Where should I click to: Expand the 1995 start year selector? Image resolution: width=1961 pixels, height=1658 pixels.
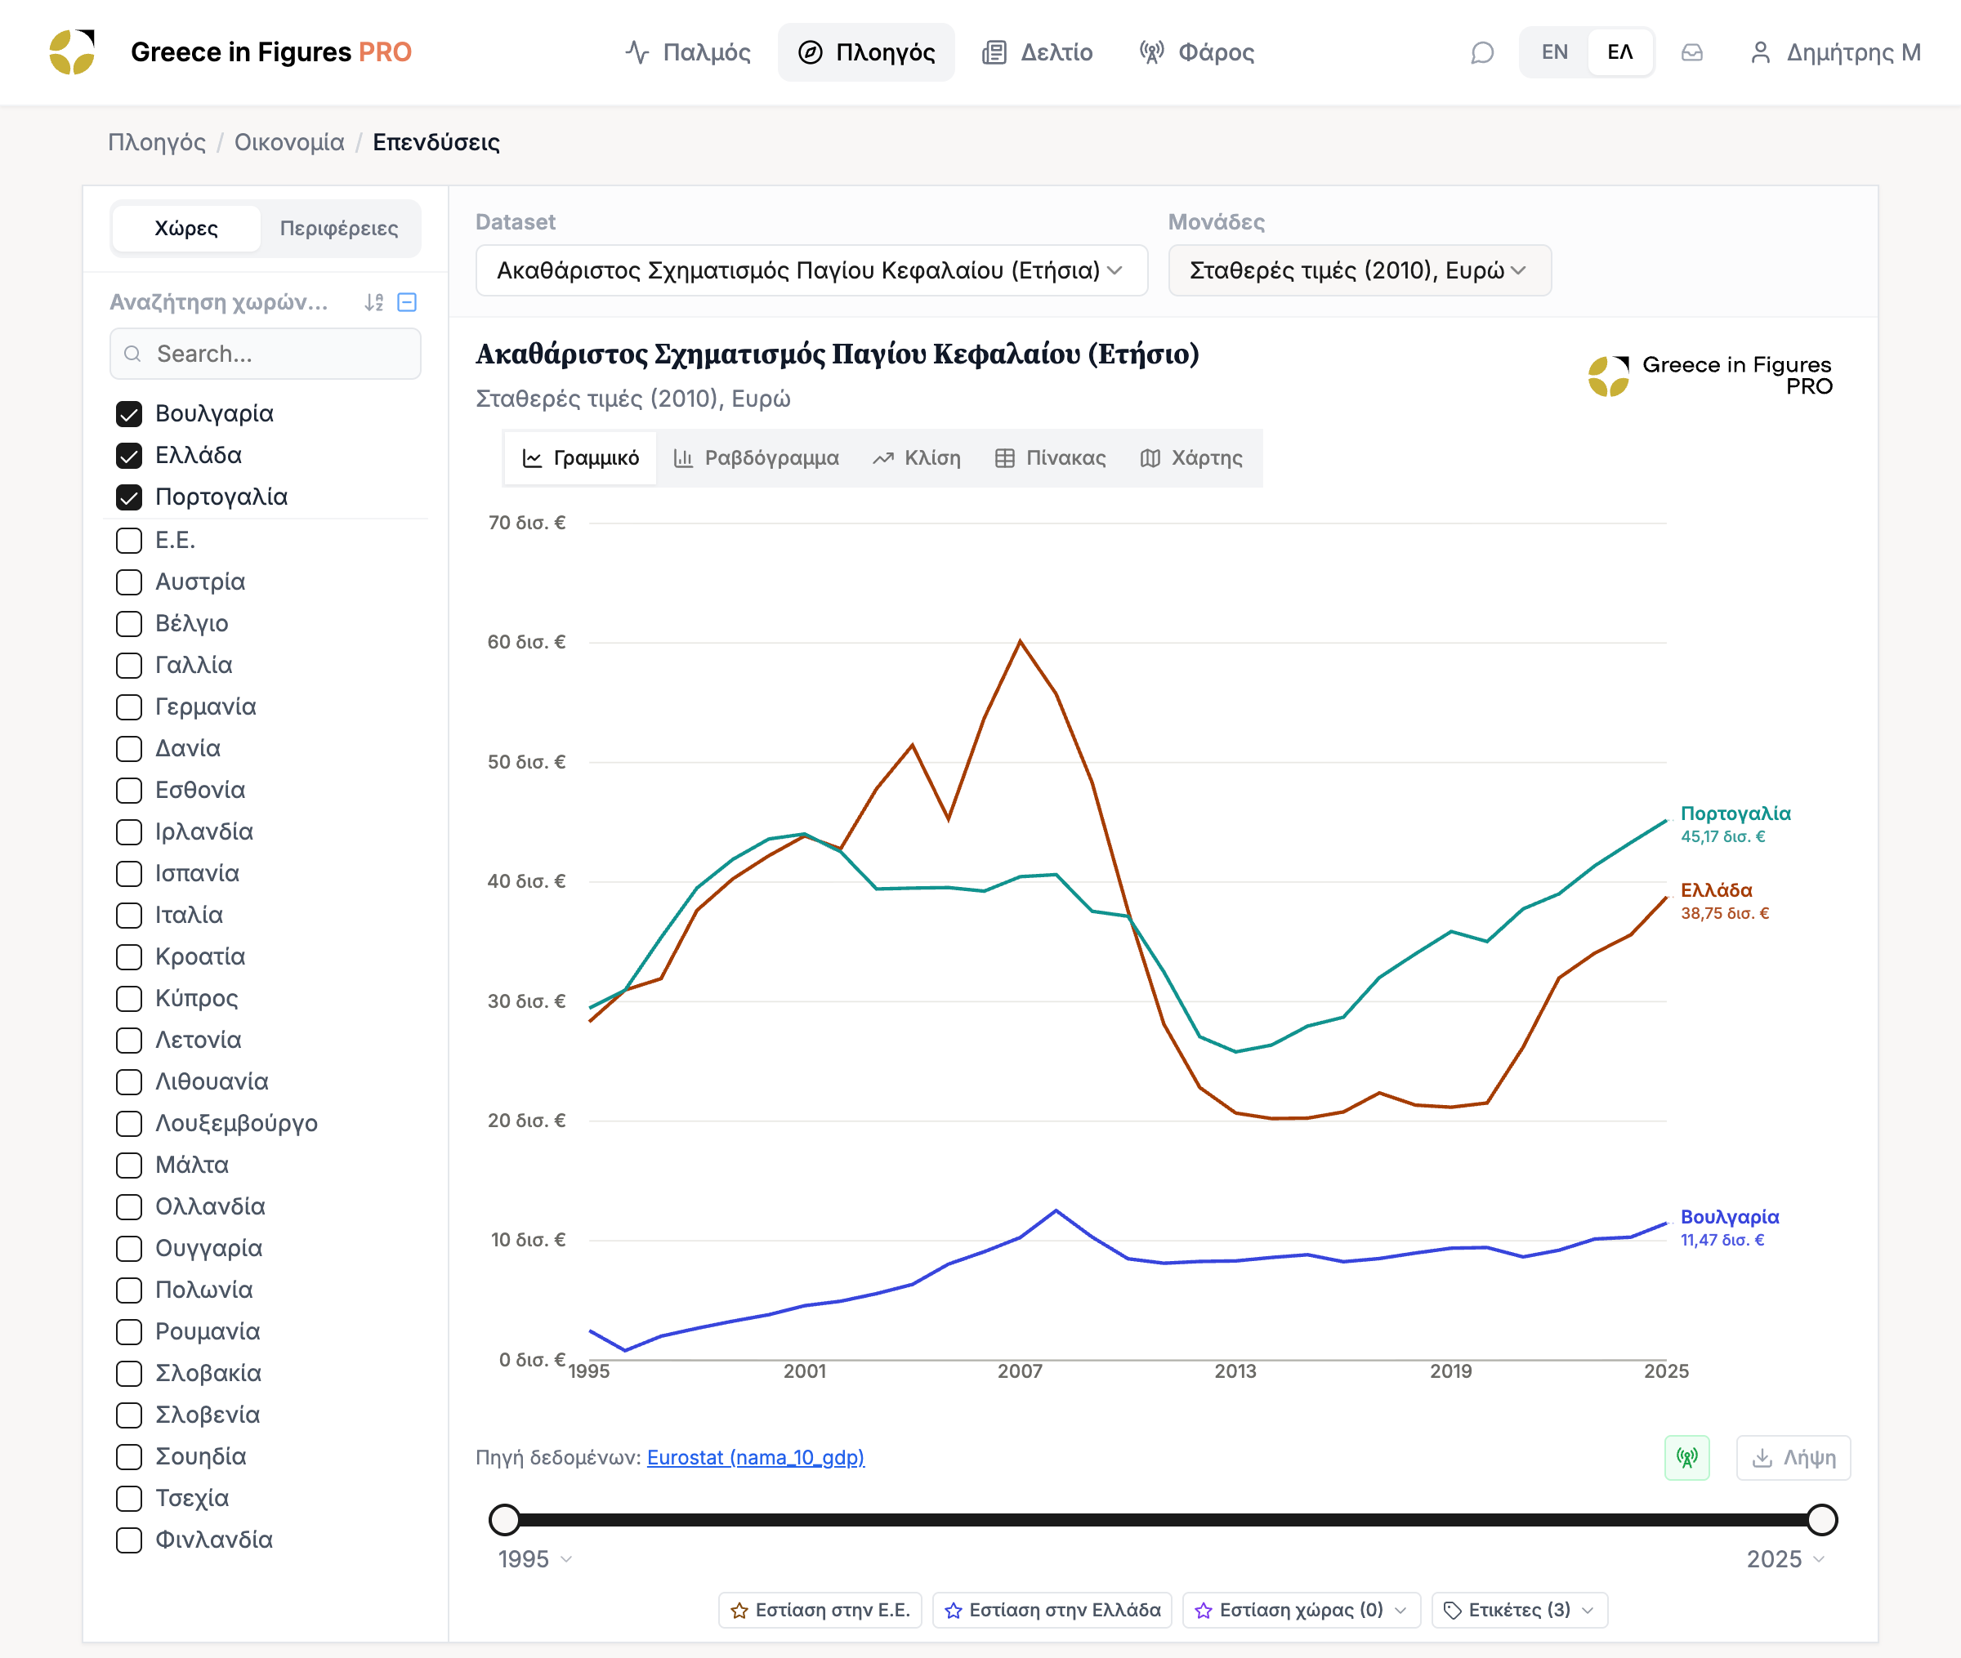point(535,1559)
